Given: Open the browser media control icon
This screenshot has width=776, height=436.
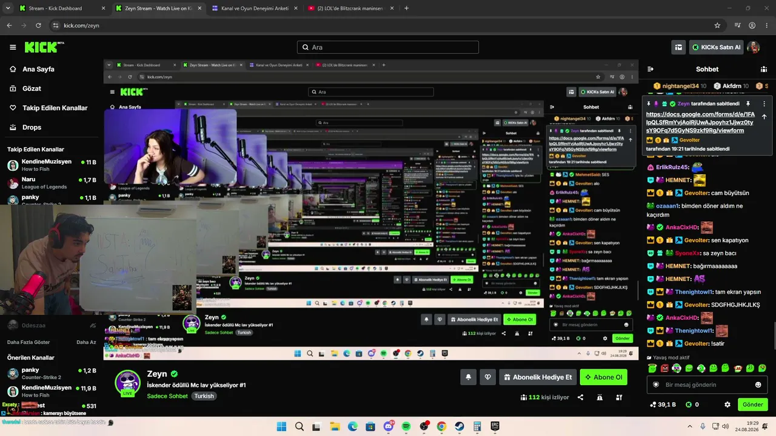Looking at the screenshot, I should [x=737, y=25].
